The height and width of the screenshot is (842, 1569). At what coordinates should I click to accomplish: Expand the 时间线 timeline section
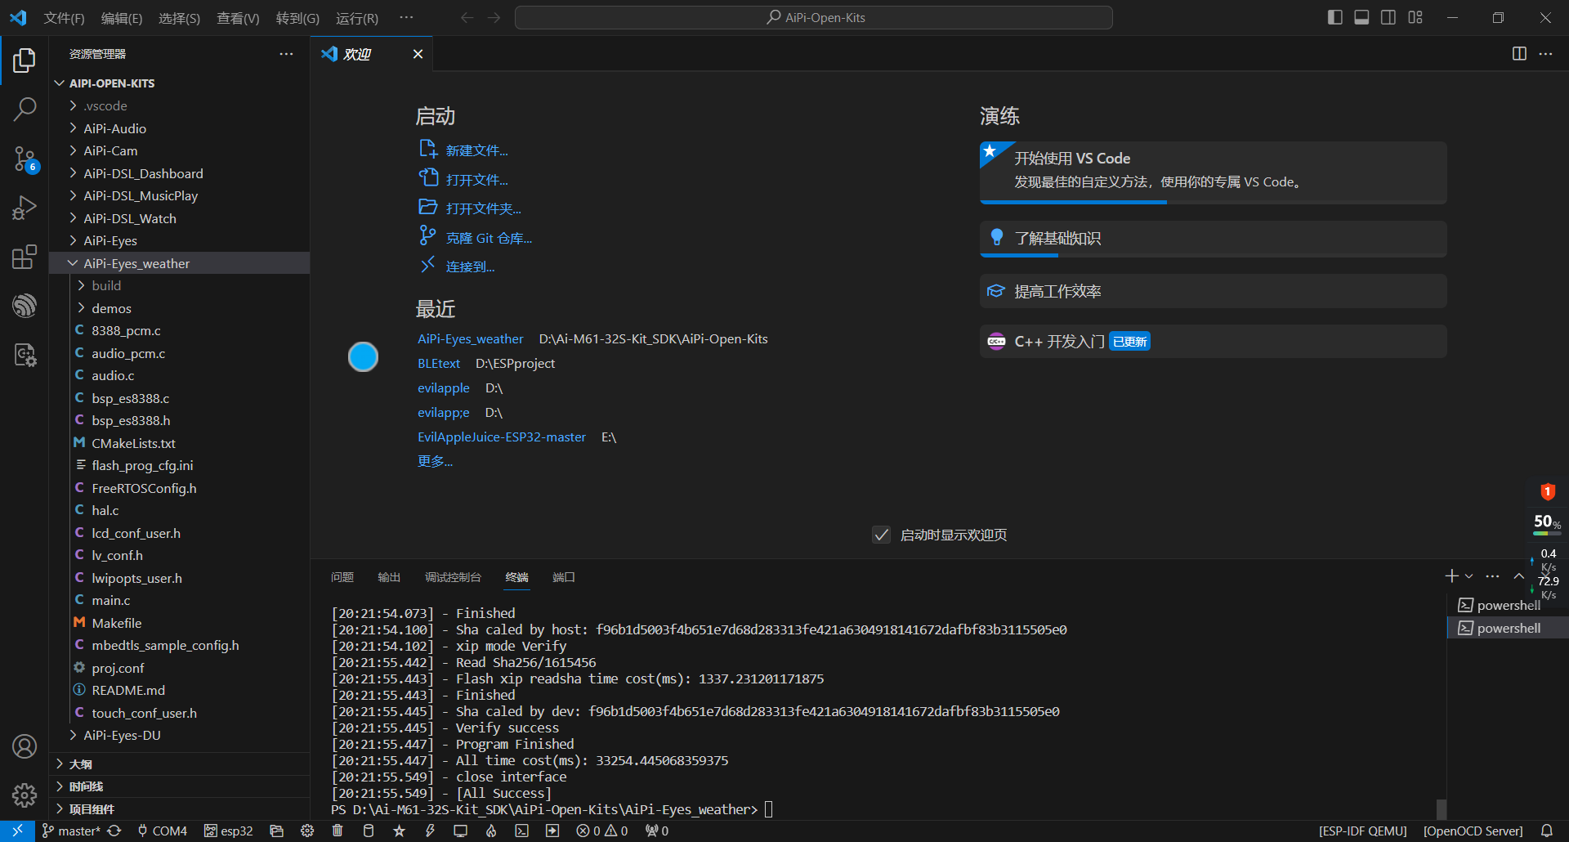pyautogui.click(x=180, y=786)
